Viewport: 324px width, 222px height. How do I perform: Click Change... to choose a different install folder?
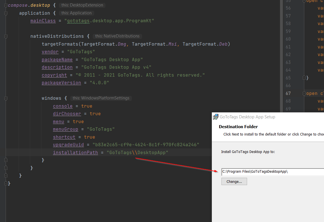[234, 181]
